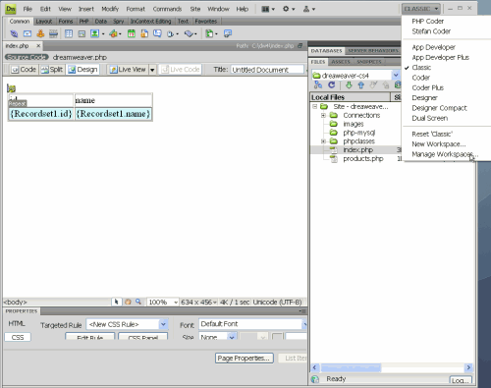491x388 pixels.
Task: Expand the Connections folder
Action: [323, 115]
